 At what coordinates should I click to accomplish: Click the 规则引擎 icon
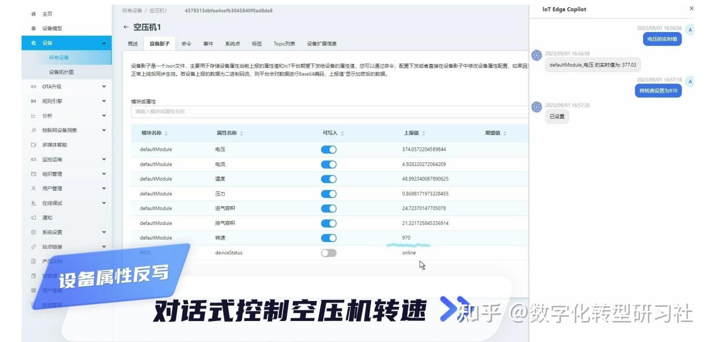[x=34, y=101]
